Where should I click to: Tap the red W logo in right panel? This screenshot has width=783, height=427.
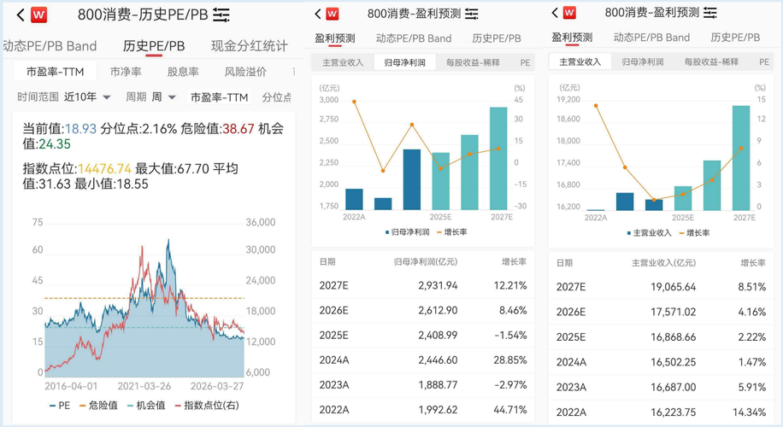click(570, 13)
